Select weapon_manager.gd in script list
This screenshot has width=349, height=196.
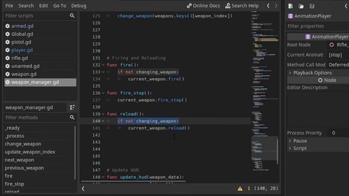coord(40,82)
